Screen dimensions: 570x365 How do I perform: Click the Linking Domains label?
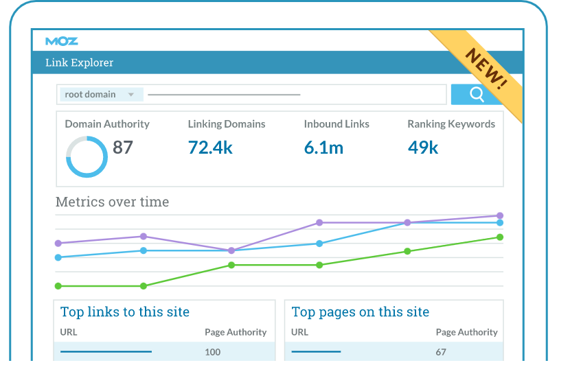(227, 124)
